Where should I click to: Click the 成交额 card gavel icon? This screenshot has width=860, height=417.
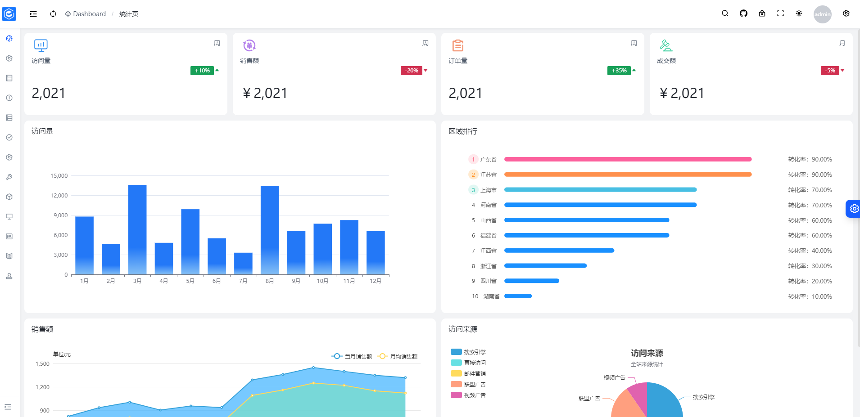[x=666, y=45]
